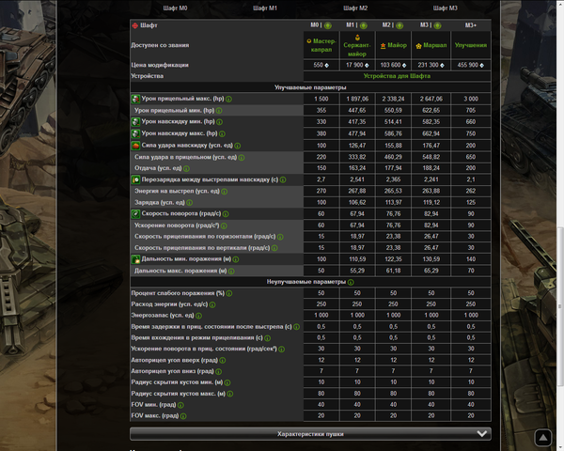This screenshot has height=451, width=564.
Task: Click the info icon beside Энергозапас
Action: 198,316
